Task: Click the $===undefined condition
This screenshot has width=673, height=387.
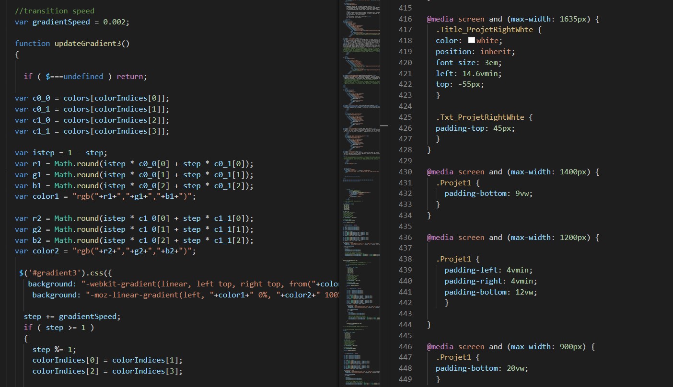Action: 74,77
